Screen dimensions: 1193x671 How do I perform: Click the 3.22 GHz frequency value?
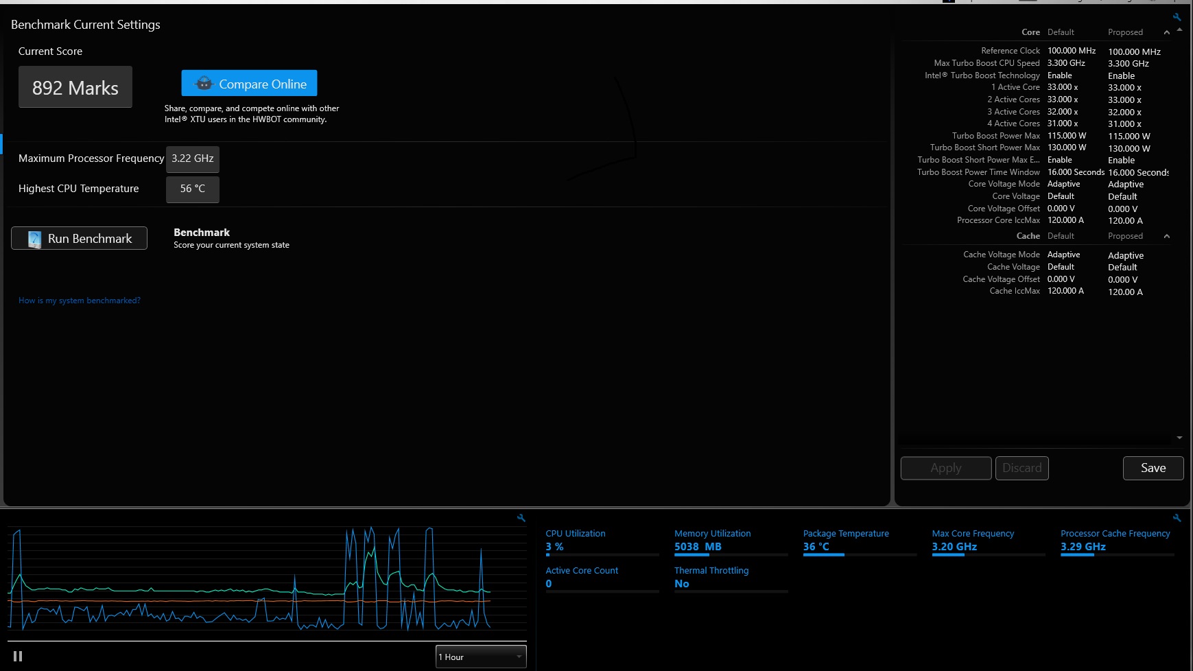click(x=193, y=158)
